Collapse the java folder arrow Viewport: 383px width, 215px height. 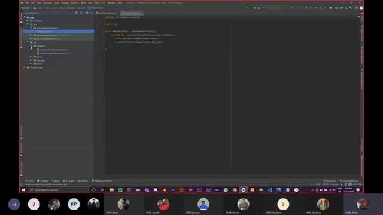(x=28, y=24)
